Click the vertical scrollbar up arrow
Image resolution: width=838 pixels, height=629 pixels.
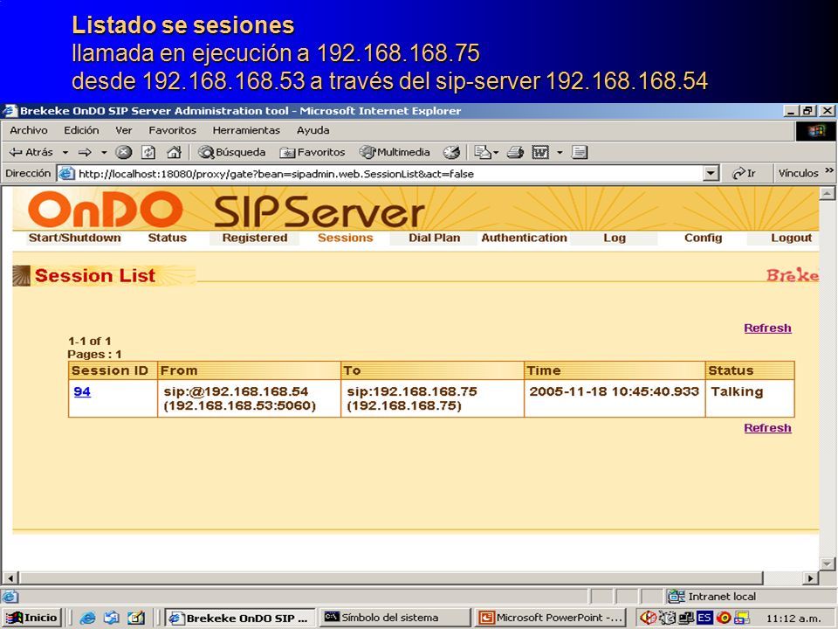pos(828,193)
